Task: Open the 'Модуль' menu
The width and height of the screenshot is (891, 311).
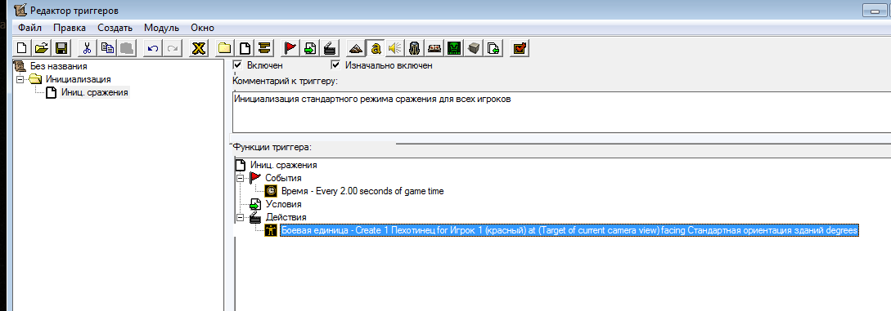Action: coord(161,28)
